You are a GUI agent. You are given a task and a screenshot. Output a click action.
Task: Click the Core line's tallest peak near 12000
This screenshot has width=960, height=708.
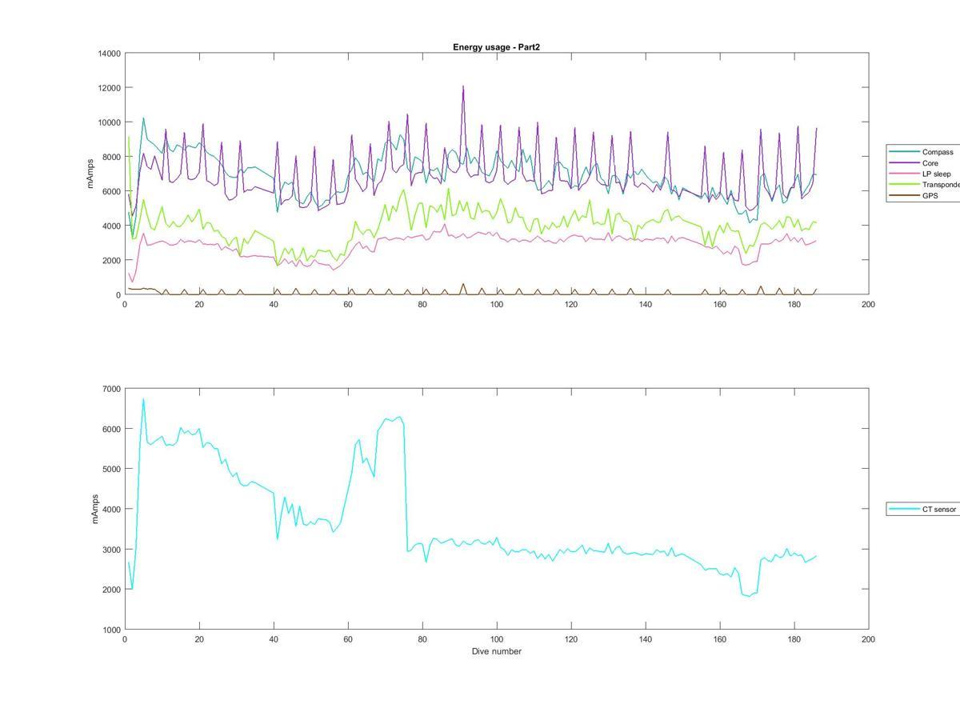(463, 87)
